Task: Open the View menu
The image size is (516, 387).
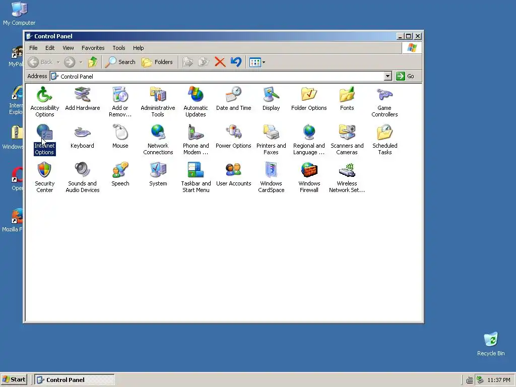Action: pos(68,48)
